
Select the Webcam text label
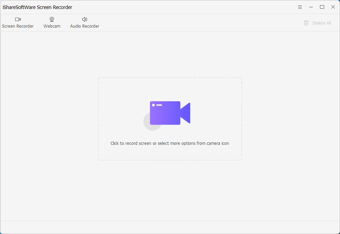point(52,26)
